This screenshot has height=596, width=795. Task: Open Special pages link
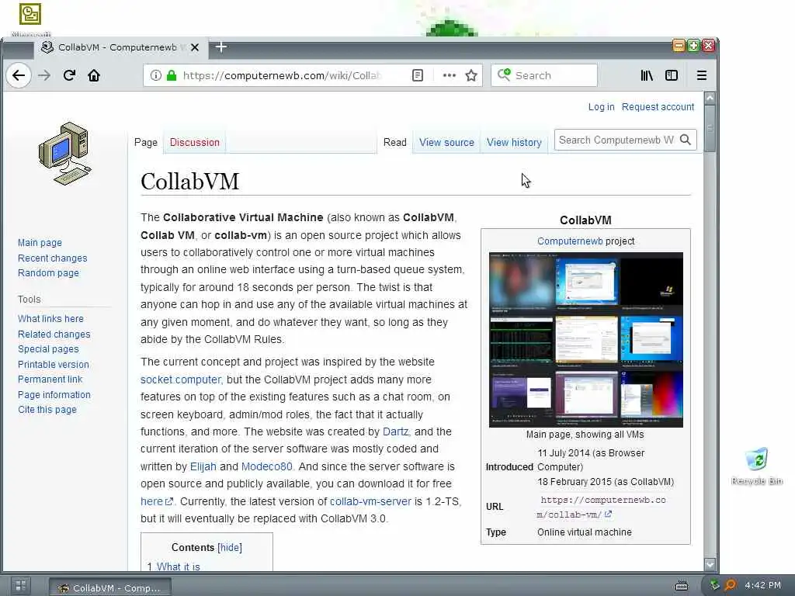point(48,348)
